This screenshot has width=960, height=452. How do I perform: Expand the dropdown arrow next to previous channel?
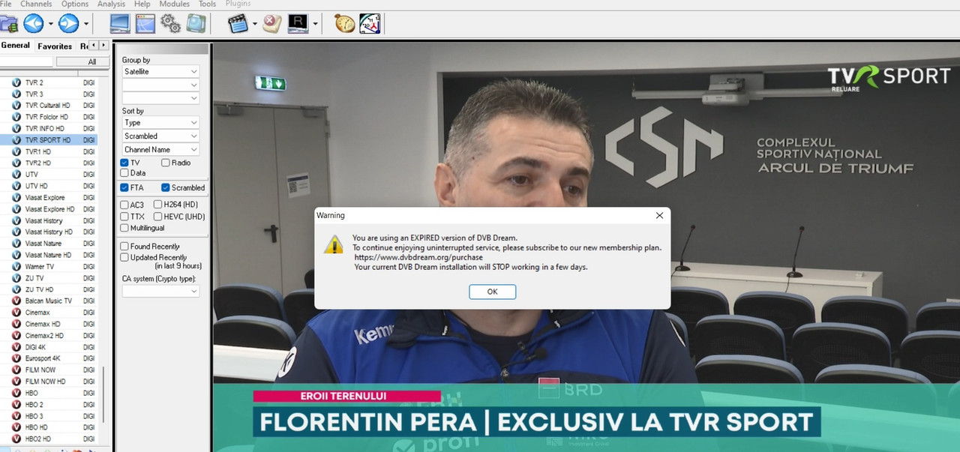coord(50,24)
